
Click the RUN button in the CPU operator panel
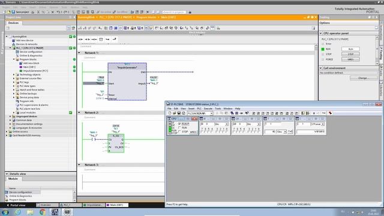(x=350, y=49)
